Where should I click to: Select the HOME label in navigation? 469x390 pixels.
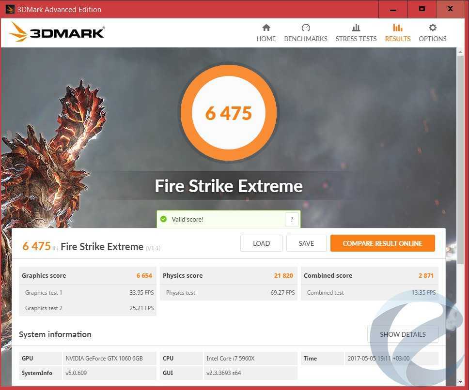coord(266,39)
